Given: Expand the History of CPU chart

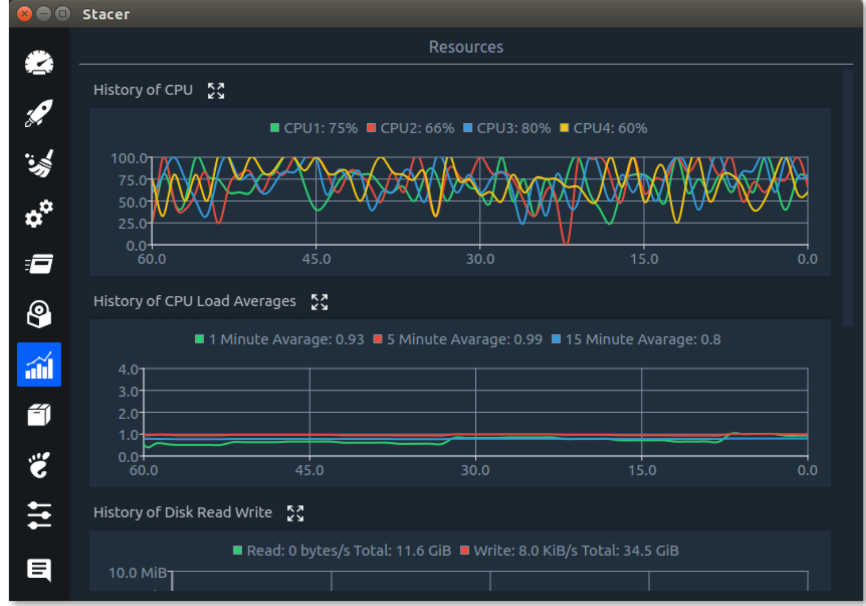Looking at the screenshot, I should pos(216,90).
